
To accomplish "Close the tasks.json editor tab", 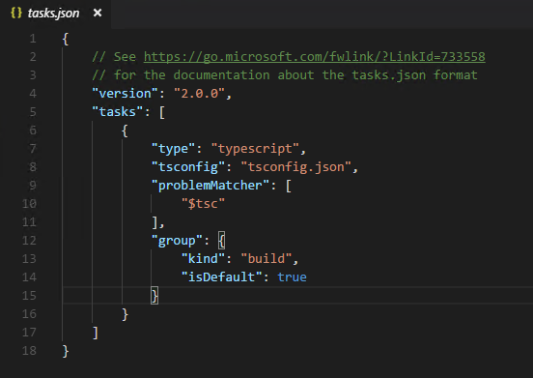I will click(98, 13).
